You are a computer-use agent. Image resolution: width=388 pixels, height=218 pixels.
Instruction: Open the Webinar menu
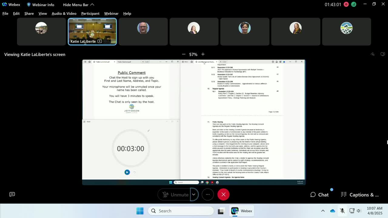pos(111,13)
